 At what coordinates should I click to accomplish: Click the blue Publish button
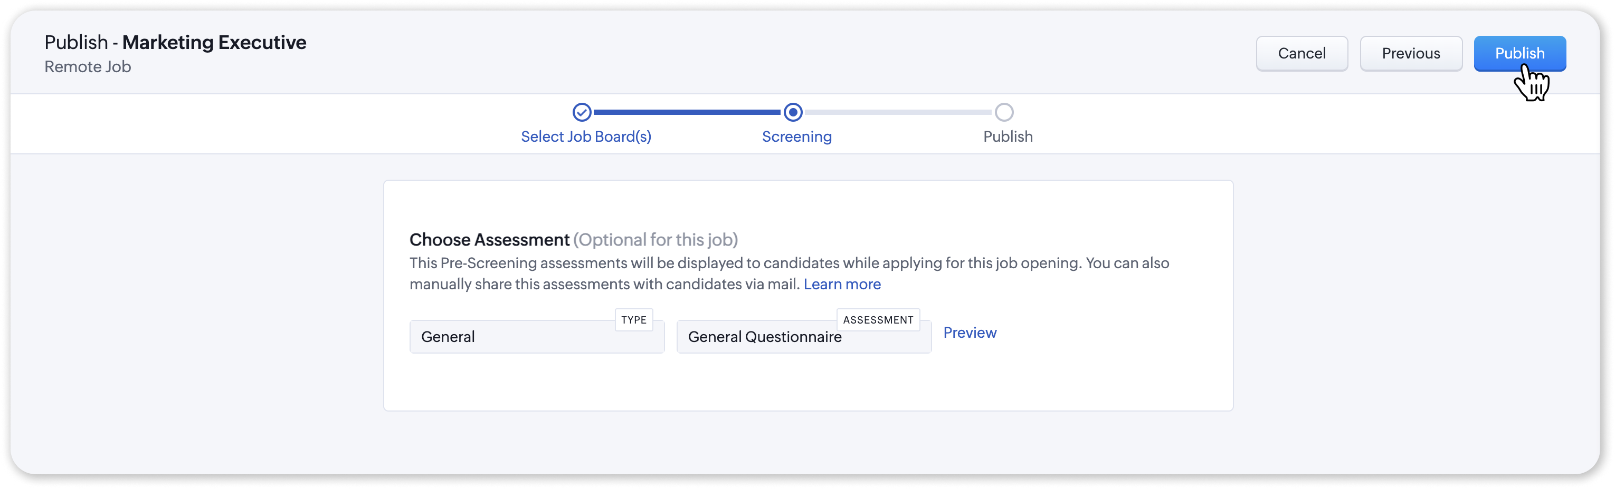point(1519,54)
